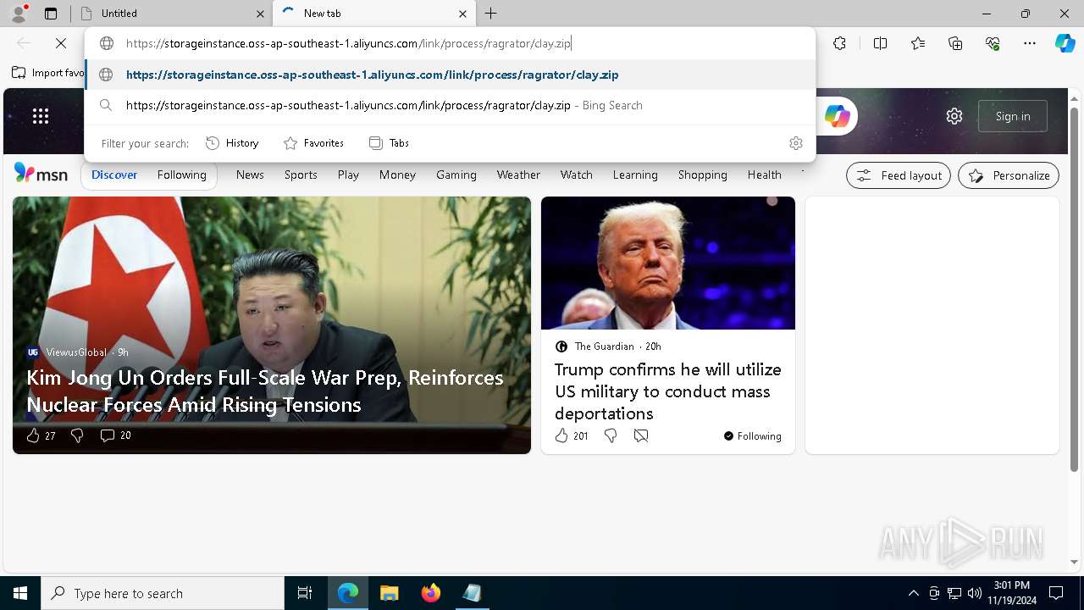This screenshot has width=1084, height=610.
Task: Open the Sports category
Action: (301, 175)
